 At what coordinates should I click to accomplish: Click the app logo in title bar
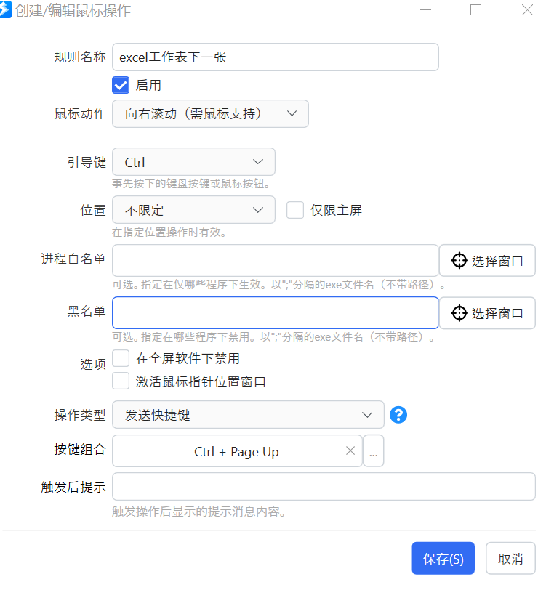pyautogui.click(x=7, y=10)
